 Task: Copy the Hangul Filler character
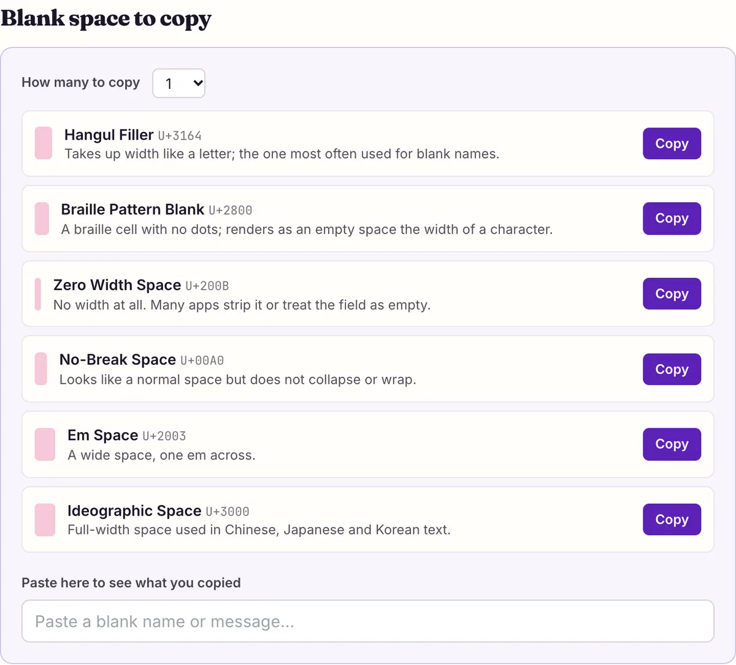point(672,143)
